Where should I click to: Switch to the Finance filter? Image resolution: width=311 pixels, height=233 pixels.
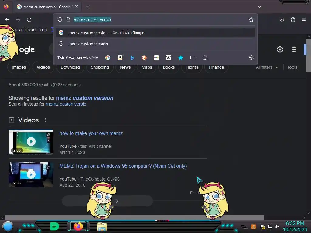tap(216, 67)
